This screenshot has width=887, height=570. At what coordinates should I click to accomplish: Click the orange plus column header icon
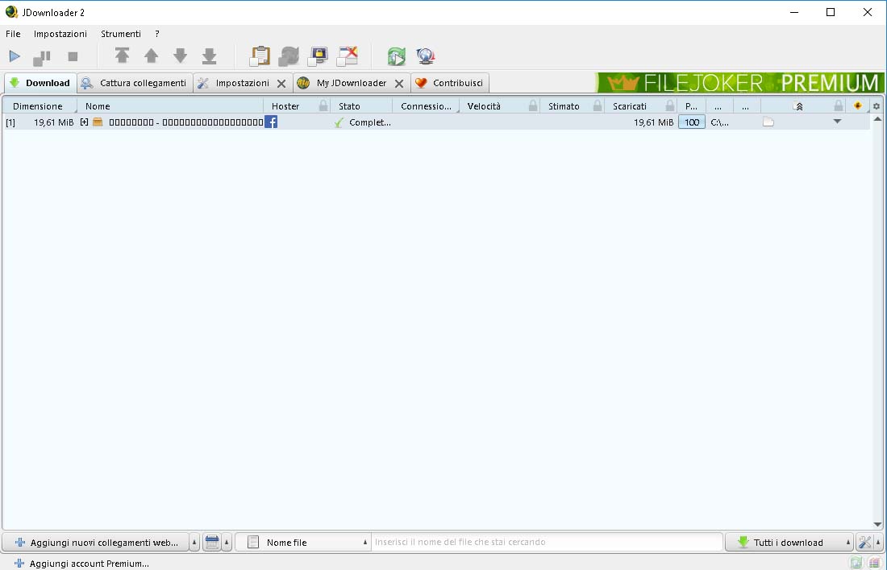pos(858,105)
